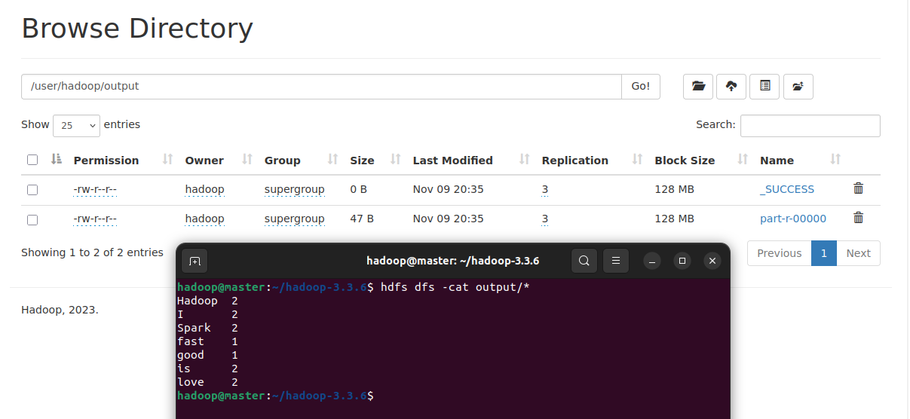Click the 'love 2' terminal output line
910x419 pixels.
pyautogui.click(x=207, y=382)
